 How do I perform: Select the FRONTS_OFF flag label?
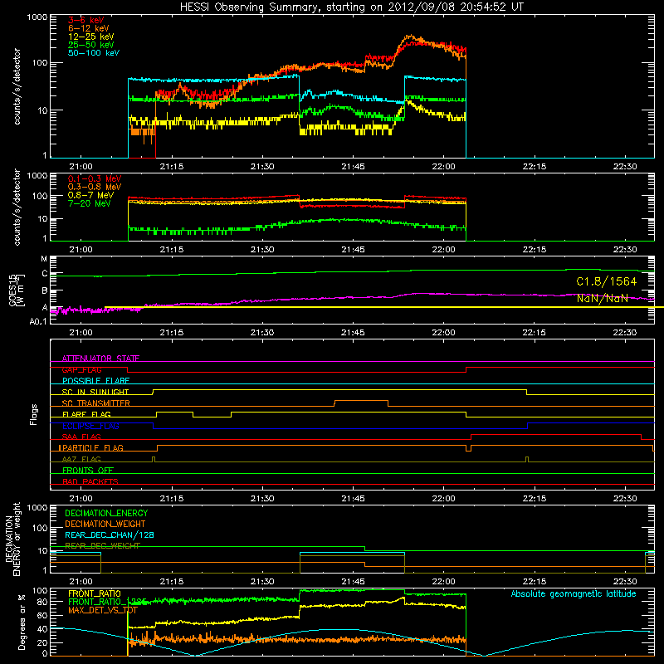point(88,470)
